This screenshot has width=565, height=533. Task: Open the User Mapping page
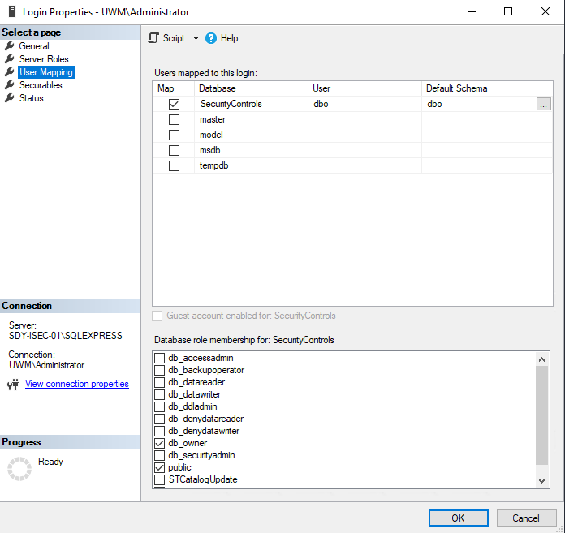click(45, 72)
